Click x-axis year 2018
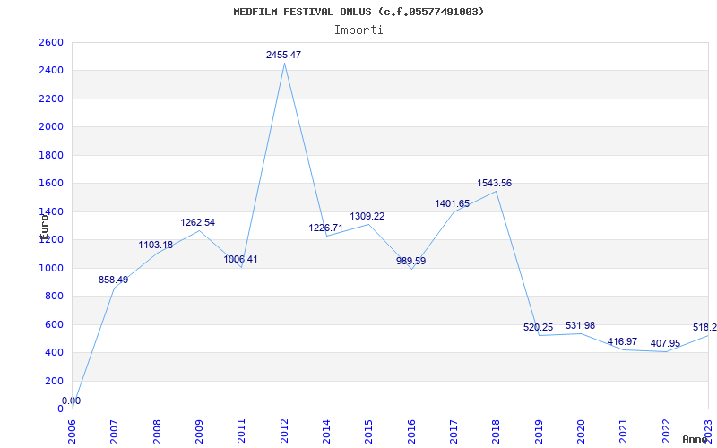The image size is (717, 448). coord(496,431)
